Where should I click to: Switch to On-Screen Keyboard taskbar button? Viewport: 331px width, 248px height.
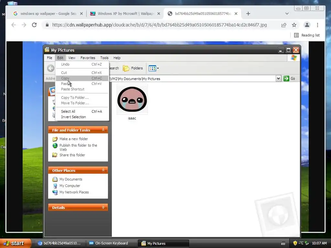[x=112, y=243]
